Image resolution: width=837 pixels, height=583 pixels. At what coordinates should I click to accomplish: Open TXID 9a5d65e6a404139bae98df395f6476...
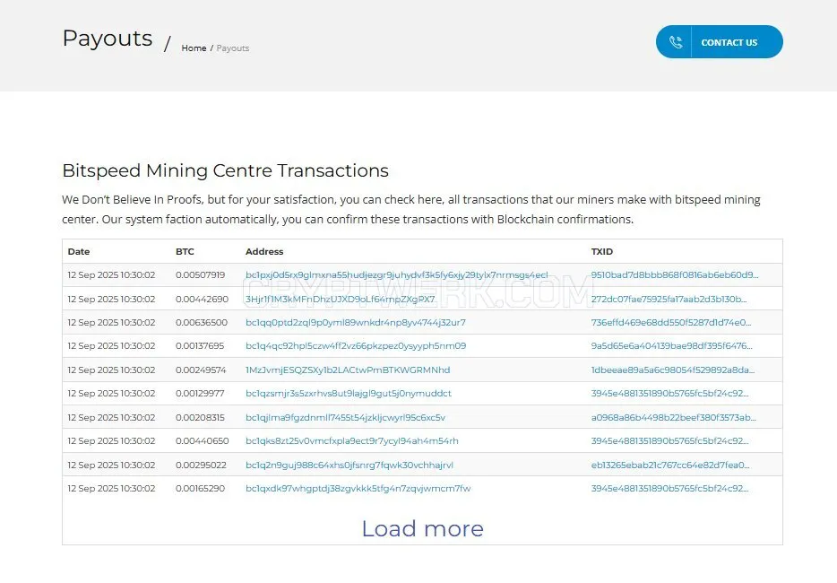[x=671, y=345]
